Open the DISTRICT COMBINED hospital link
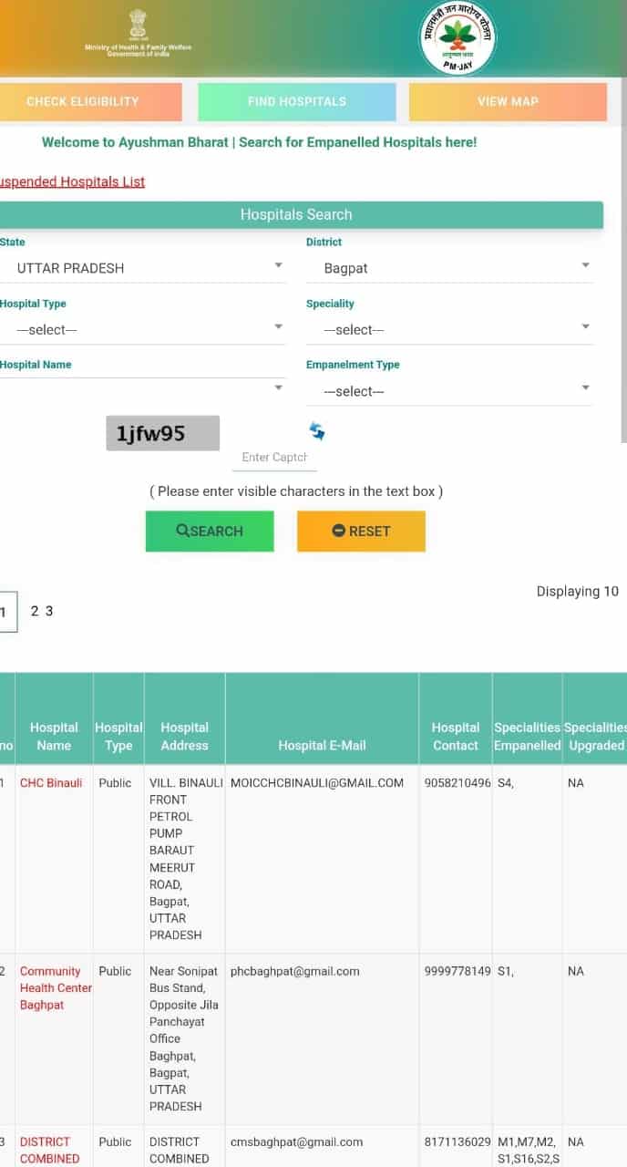 click(49, 1150)
